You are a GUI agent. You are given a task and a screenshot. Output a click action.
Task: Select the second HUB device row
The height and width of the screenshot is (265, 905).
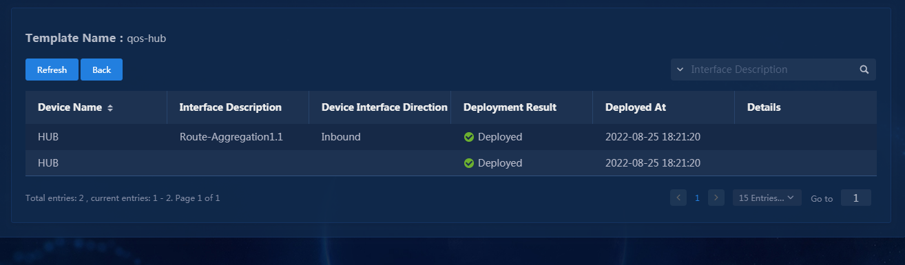(451, 163)
